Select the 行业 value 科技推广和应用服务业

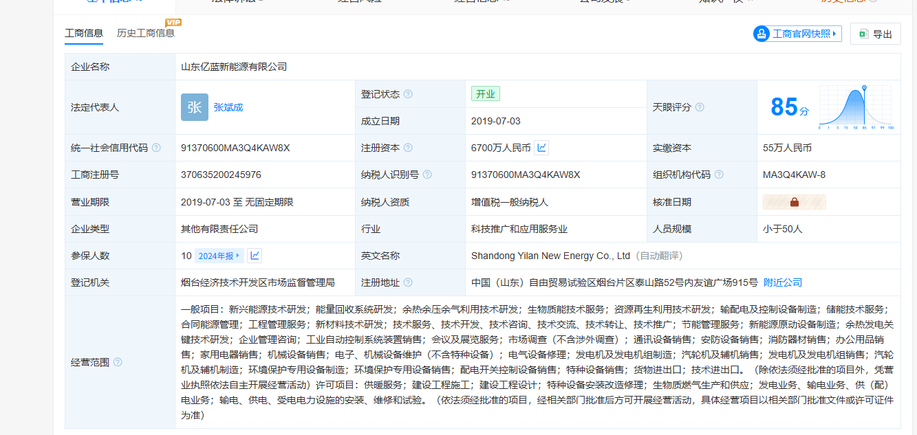pyautogui.click(x=519, y=229)
